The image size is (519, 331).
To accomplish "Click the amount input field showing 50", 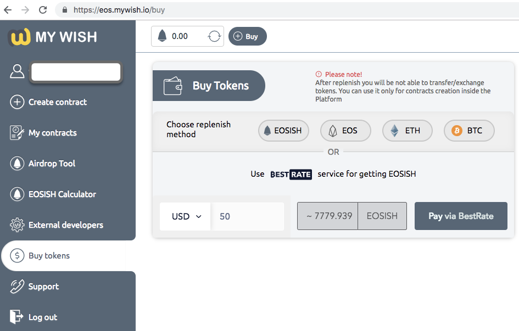I will 248,217.
